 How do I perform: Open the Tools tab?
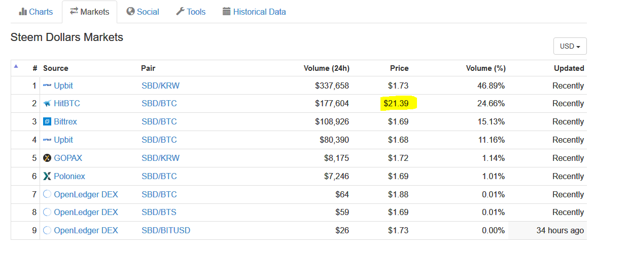point(191,12)
